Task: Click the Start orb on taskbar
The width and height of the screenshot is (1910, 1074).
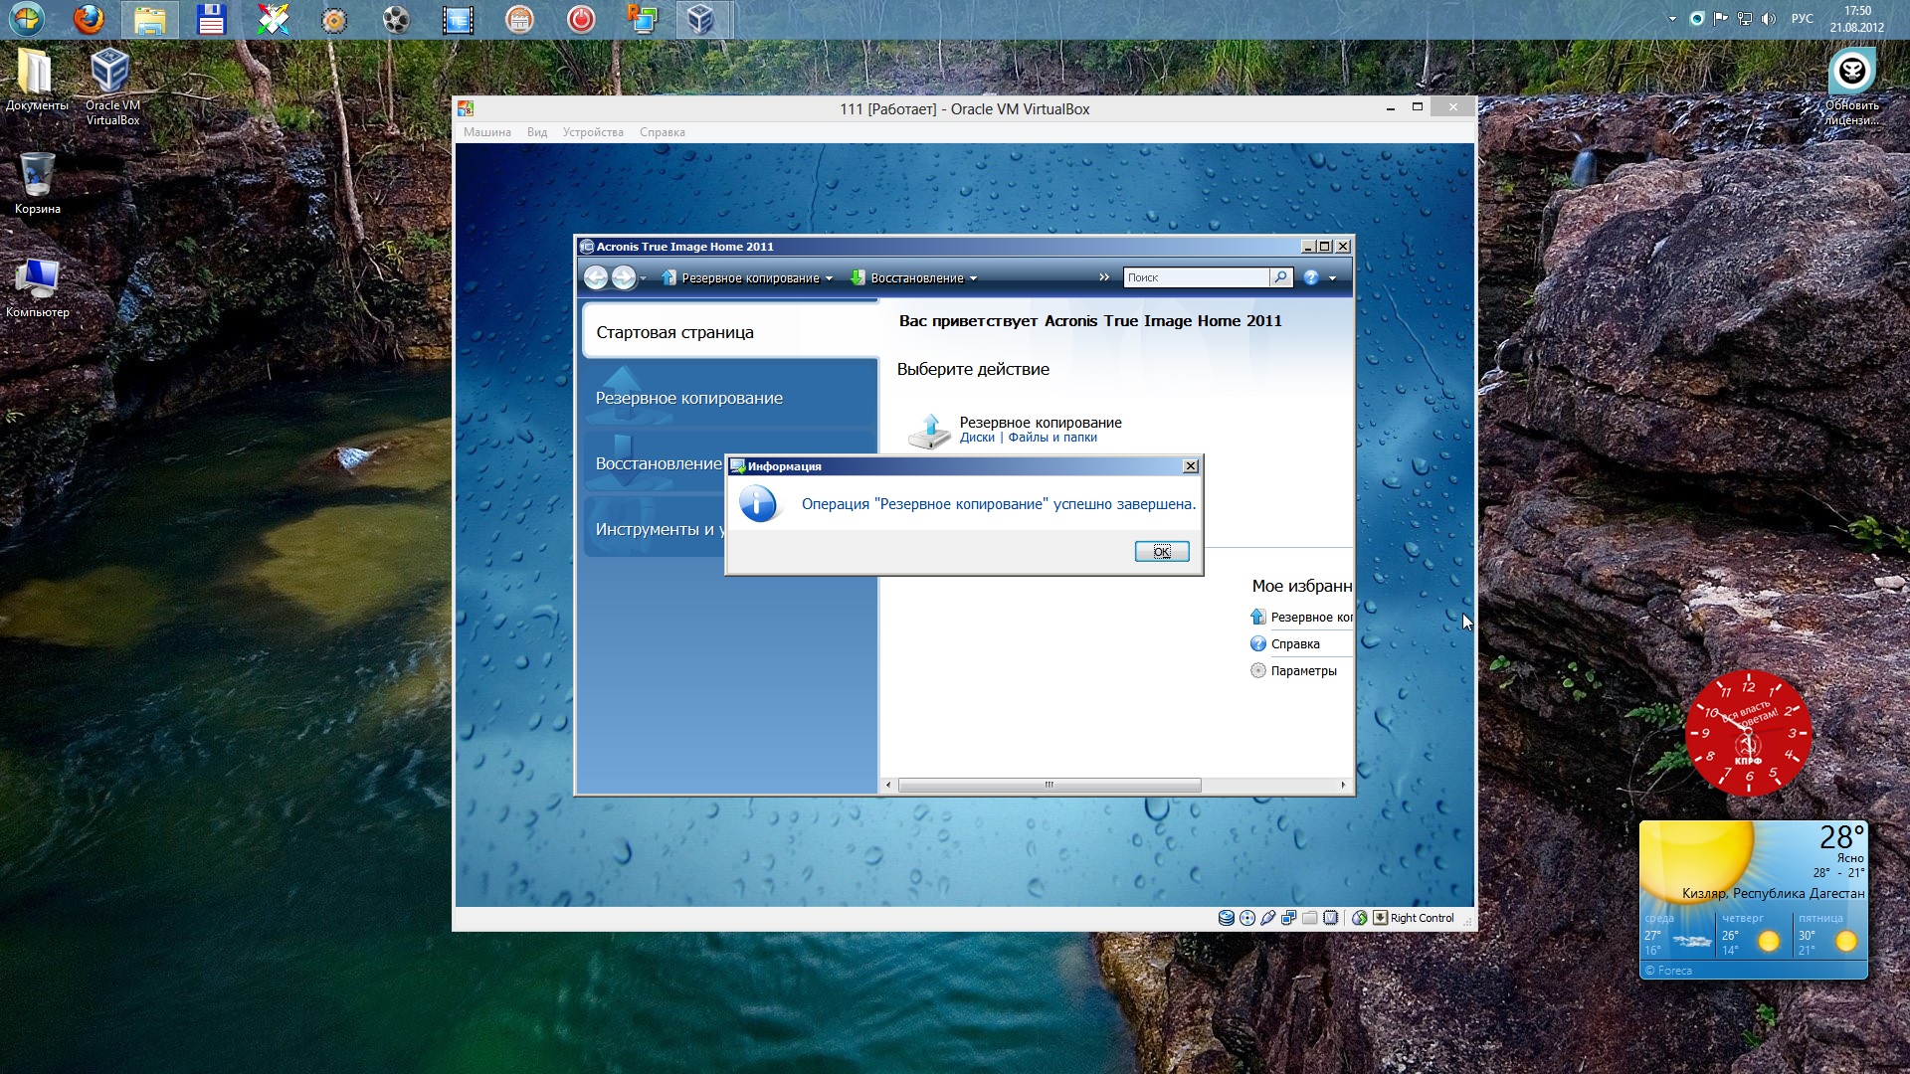Action: [x=27, y=19]
